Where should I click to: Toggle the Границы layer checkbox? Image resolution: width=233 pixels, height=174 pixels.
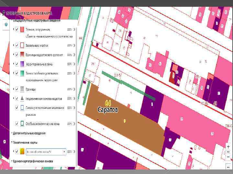click(17, 89)
